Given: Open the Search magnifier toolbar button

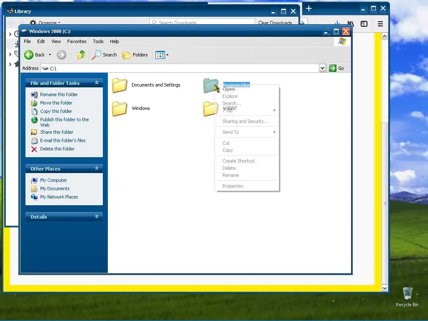Looking at the screenshot, I should (104, 55).
